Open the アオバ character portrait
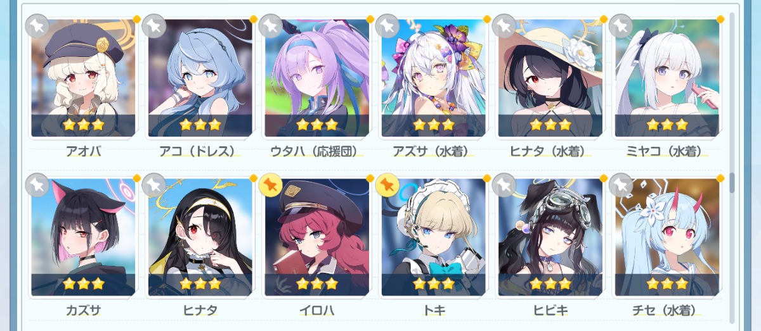Screen dimensions: 761x331 pyautogui.click(x=83, y=78)
